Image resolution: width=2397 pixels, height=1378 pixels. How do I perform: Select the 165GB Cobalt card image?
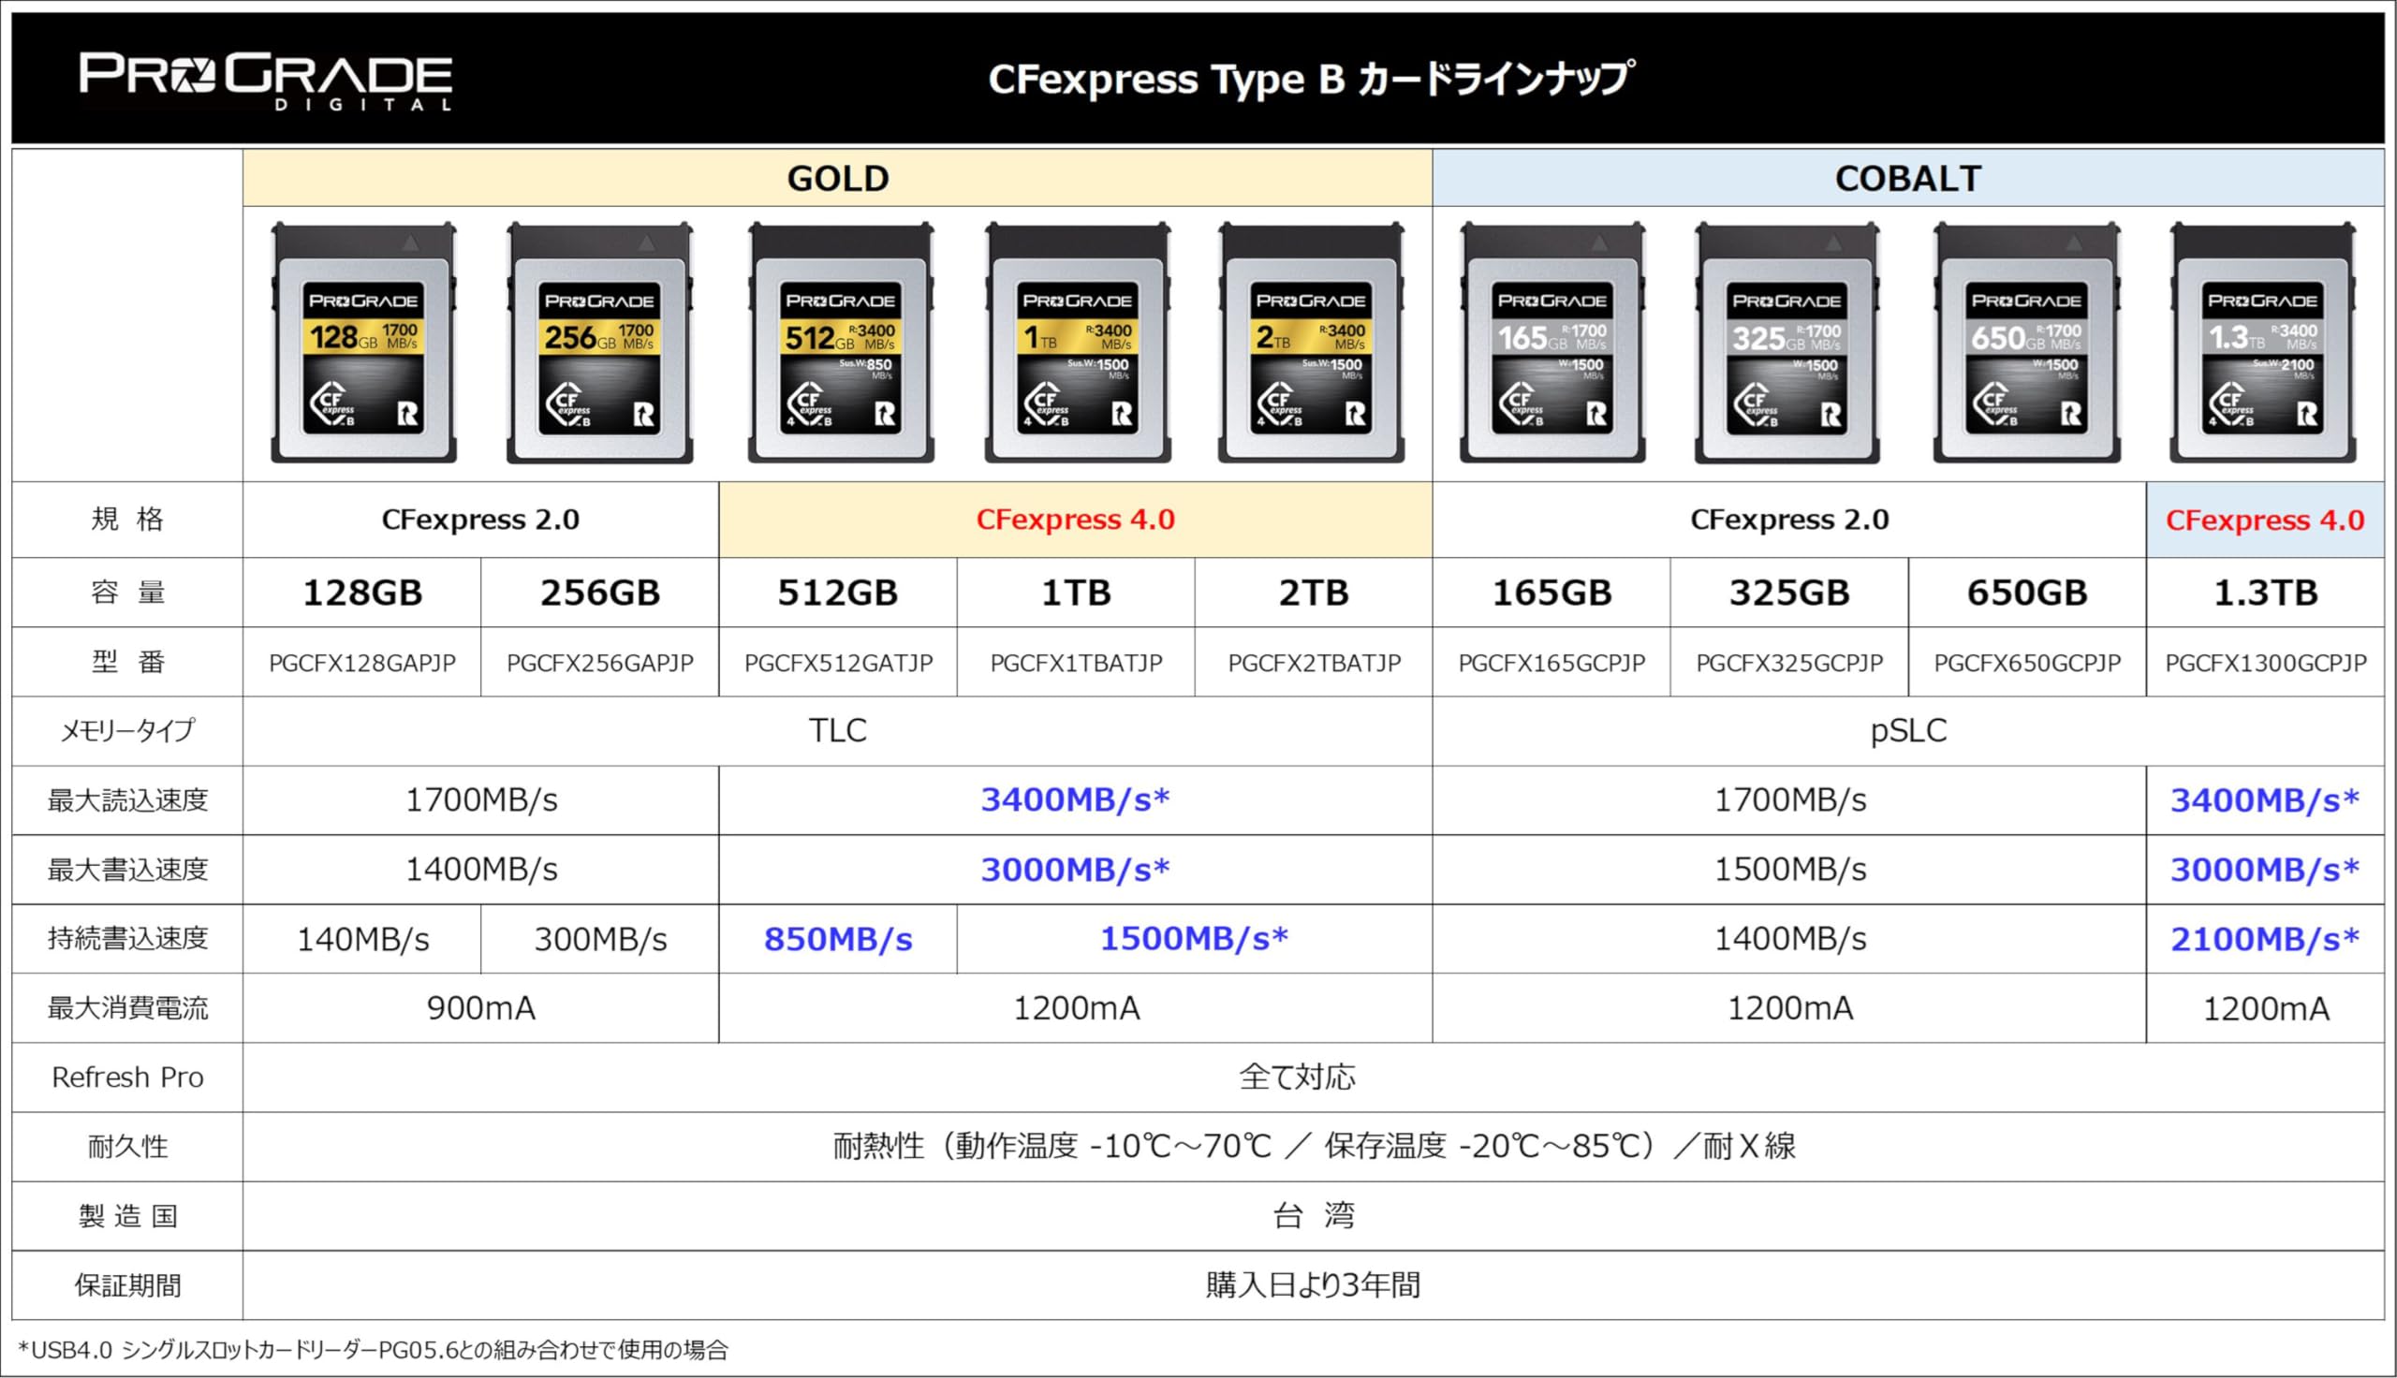1551,343
